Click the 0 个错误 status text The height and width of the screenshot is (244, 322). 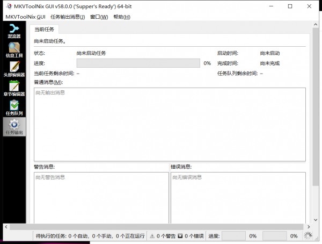(x=194, y=236)
